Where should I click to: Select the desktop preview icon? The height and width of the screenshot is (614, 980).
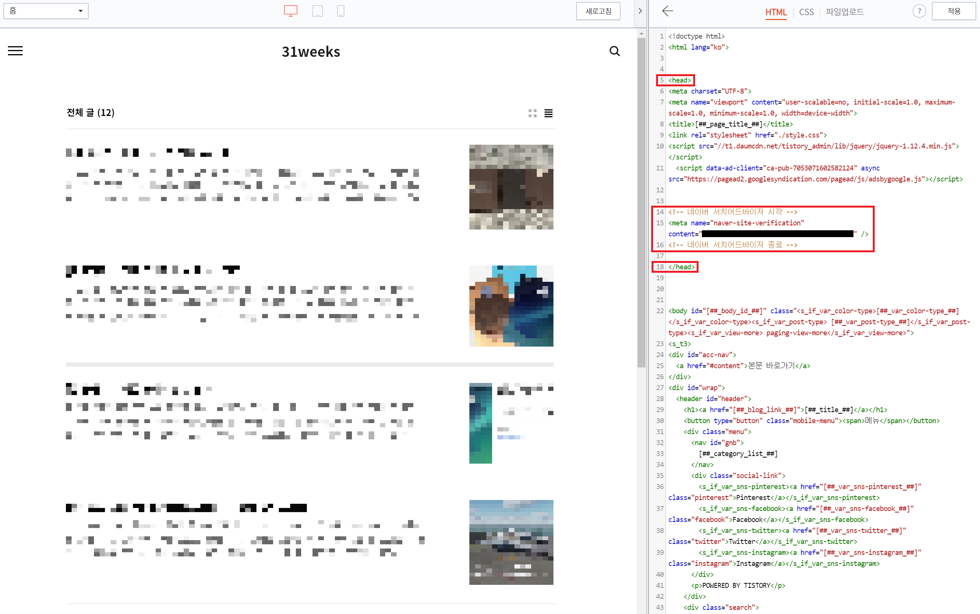click(291, 11)
